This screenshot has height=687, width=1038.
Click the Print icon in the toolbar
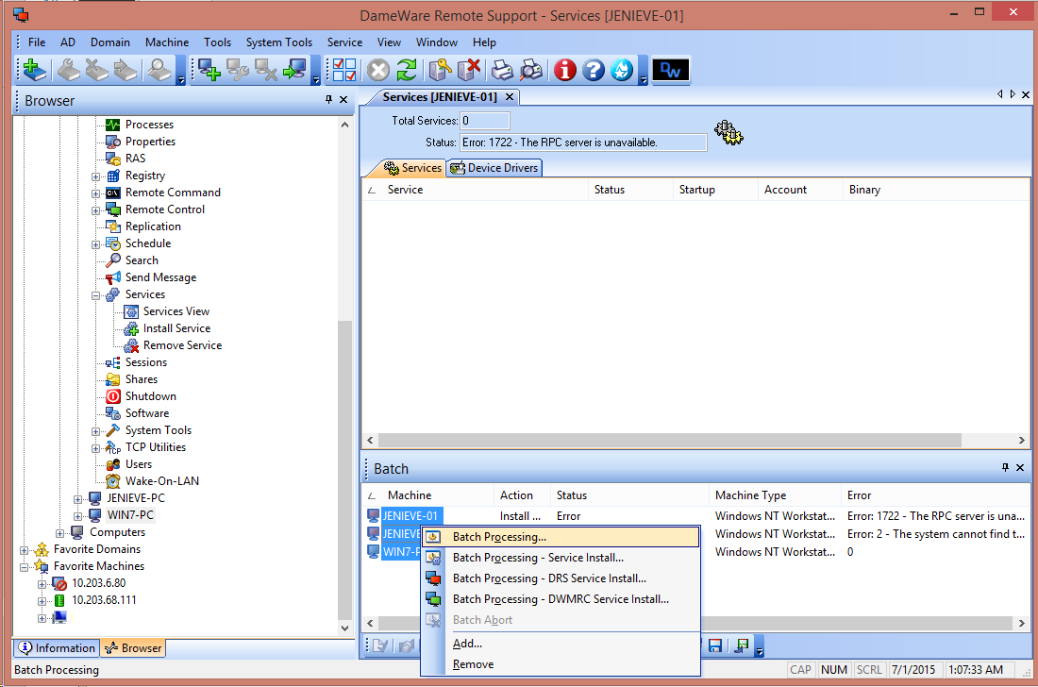[503, 70]
